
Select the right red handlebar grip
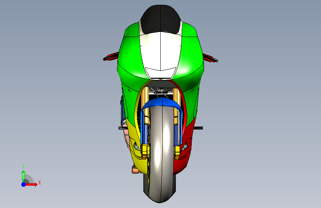coord(210,58)
